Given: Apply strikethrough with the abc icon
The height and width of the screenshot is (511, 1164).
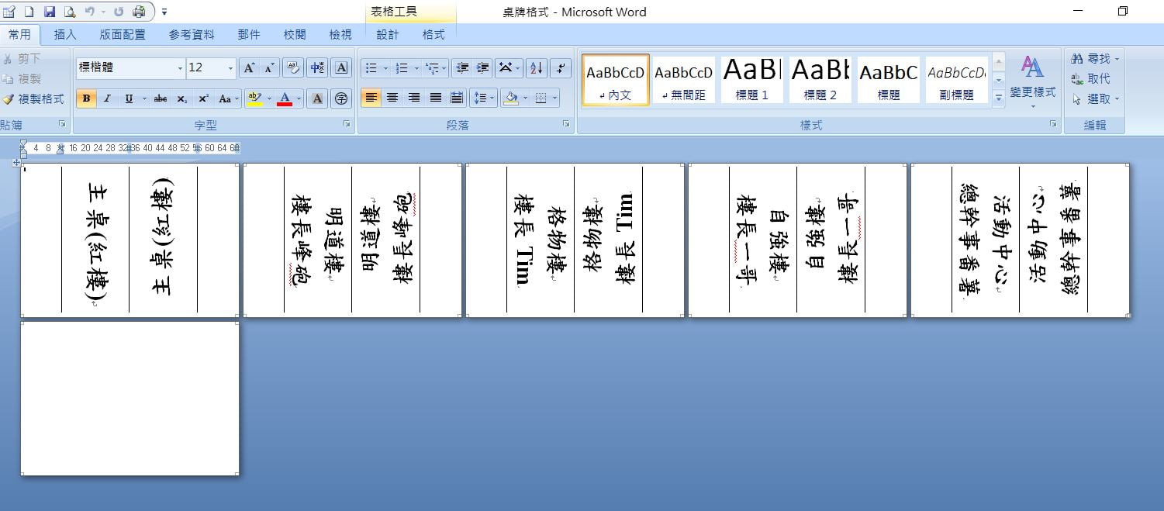Looking at the screenshot, I should pos(161,99).
